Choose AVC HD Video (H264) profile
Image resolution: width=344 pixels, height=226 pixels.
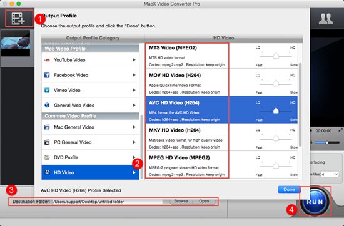(222, 109)
